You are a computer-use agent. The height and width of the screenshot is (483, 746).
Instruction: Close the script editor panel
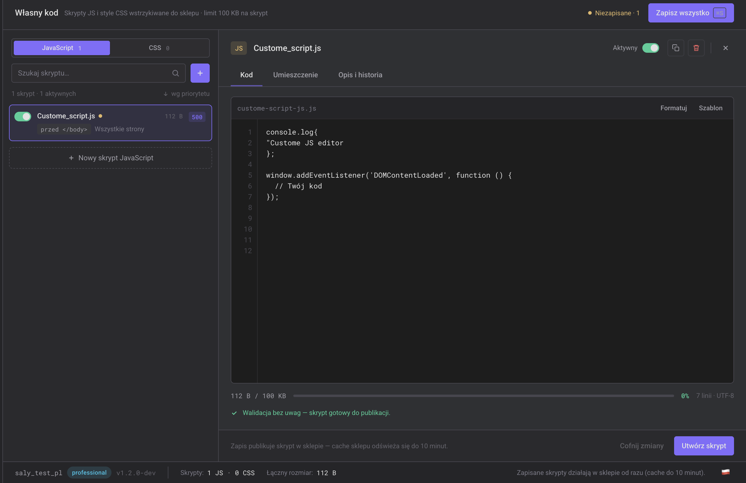725,48
